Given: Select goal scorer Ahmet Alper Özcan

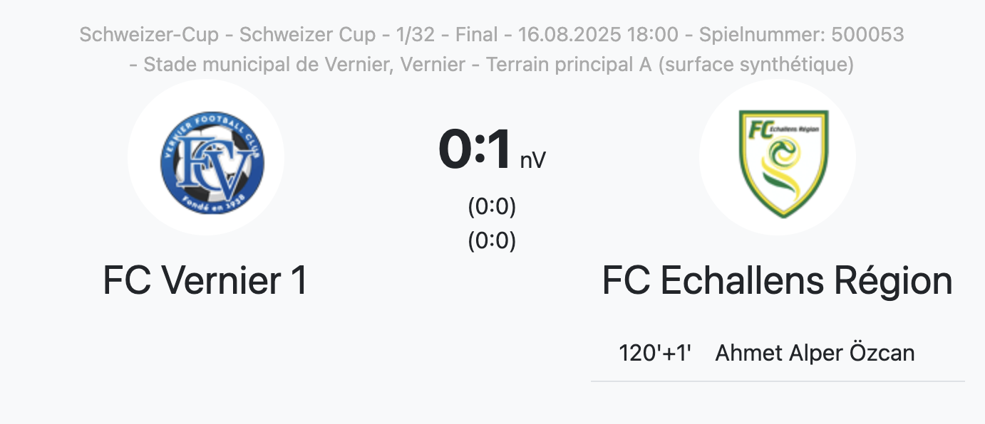Looking at the screenshot, I should tap(815, 353).
